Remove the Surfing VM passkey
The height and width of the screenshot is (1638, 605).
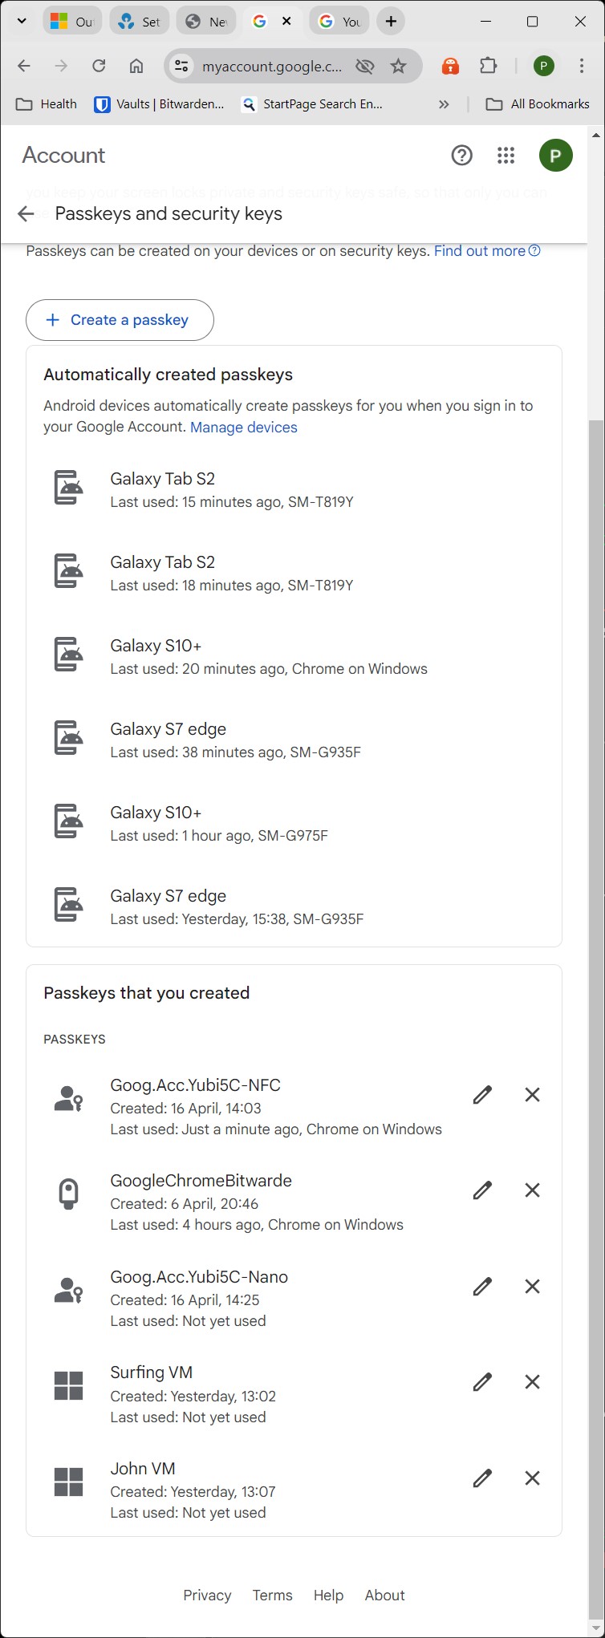coord(532,1382)
